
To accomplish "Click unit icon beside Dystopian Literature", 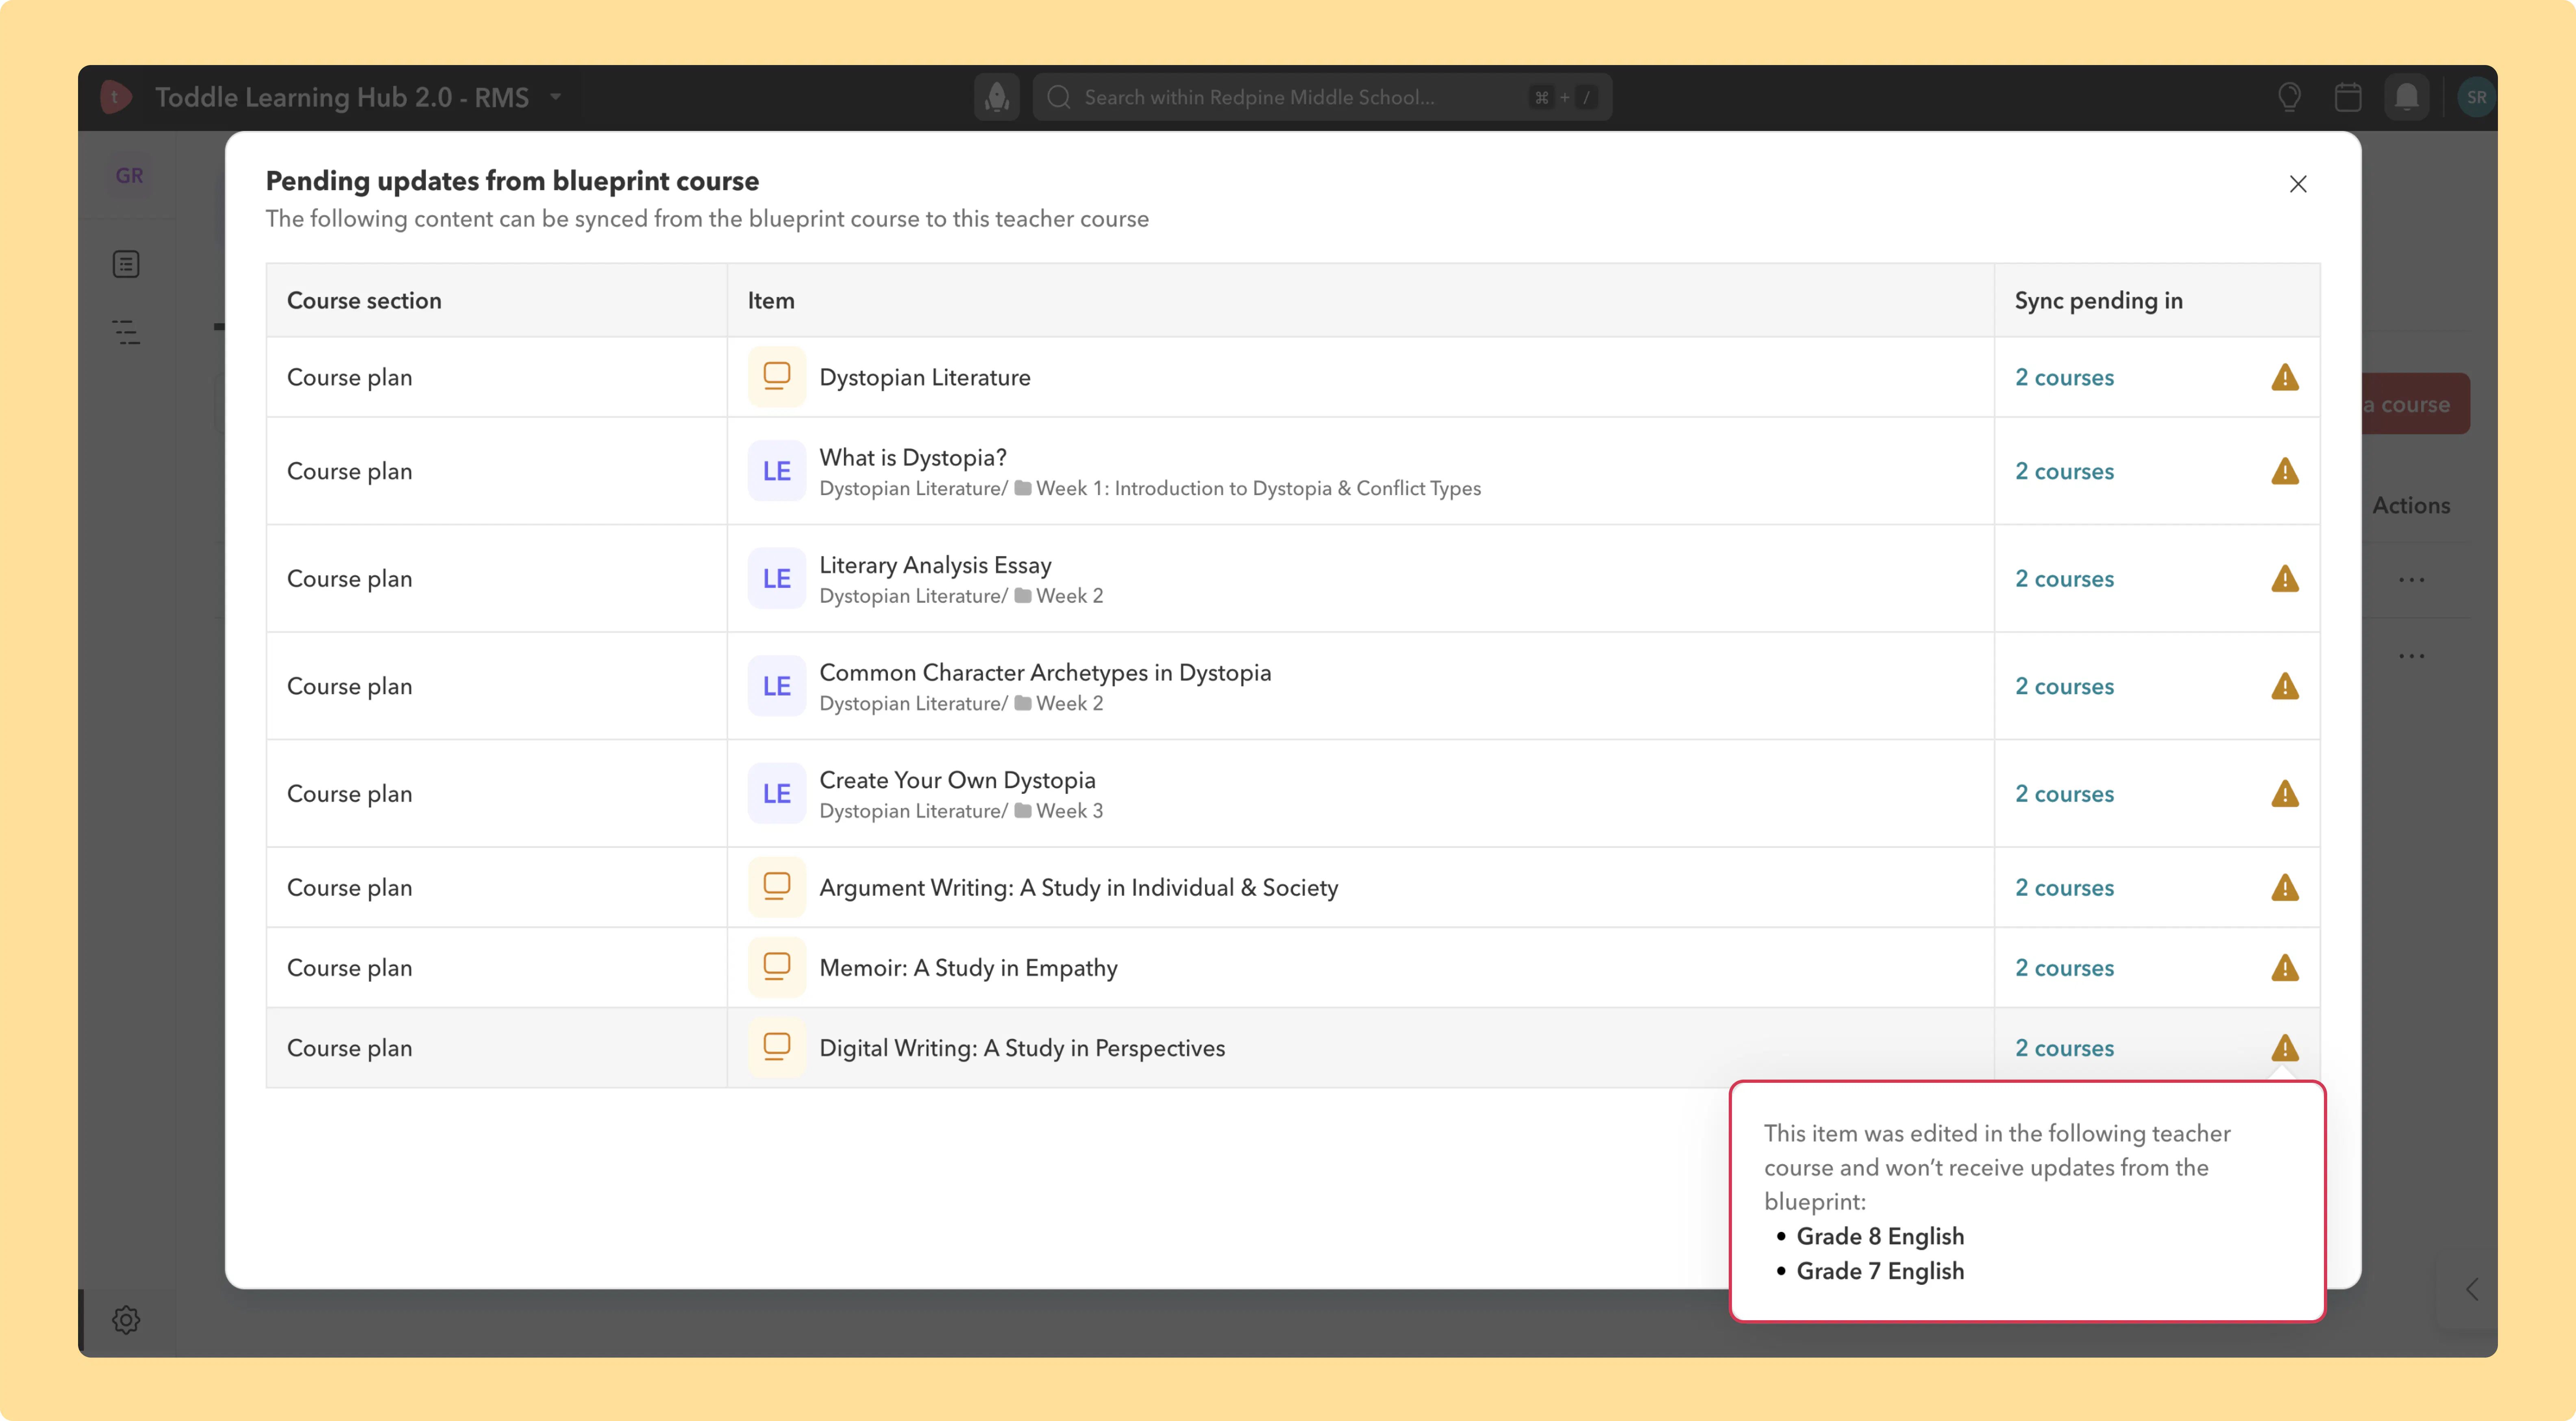I will (777, 377).
